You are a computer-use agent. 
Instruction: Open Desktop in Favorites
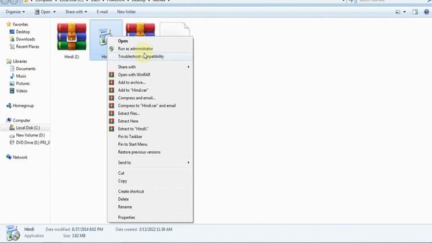(x=22, y=32)
